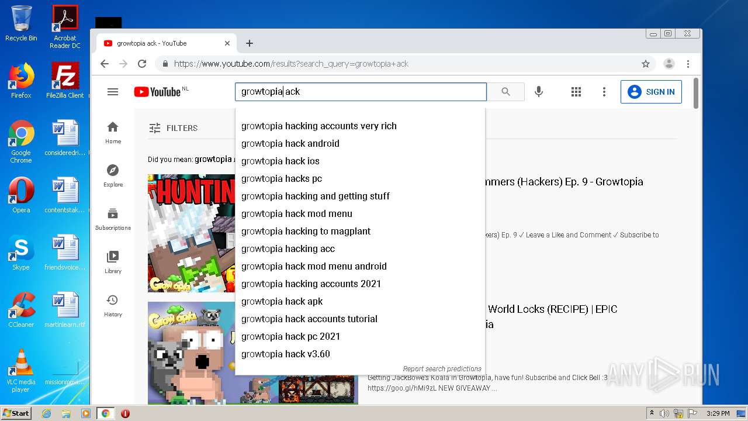The image size is (748, 421).
Task: Open the Skype desktop icon
Action: point(21,253)
